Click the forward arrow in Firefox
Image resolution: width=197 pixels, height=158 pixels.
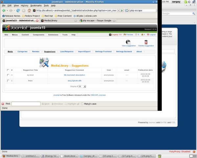(11, 11)
